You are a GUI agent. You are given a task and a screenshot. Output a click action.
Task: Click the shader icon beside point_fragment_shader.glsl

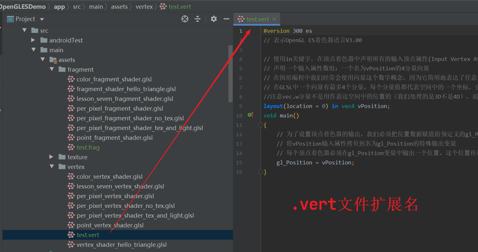71,137
